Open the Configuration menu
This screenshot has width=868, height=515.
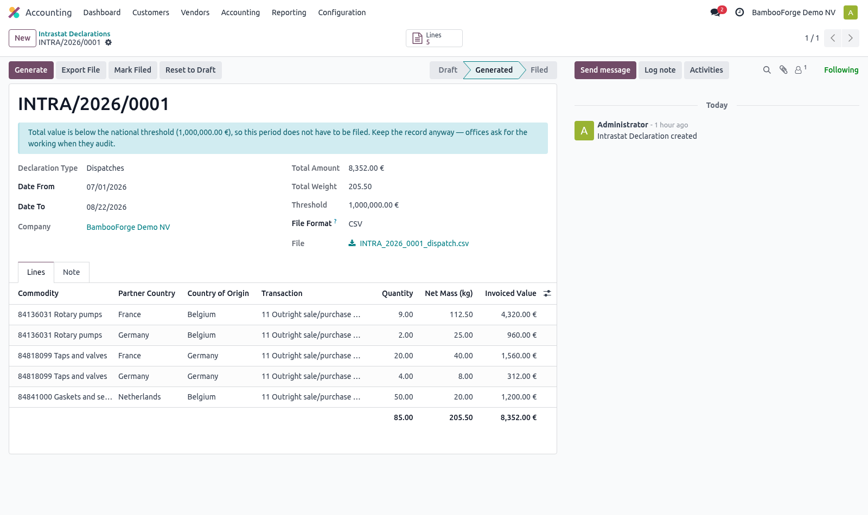coord(342,12)
